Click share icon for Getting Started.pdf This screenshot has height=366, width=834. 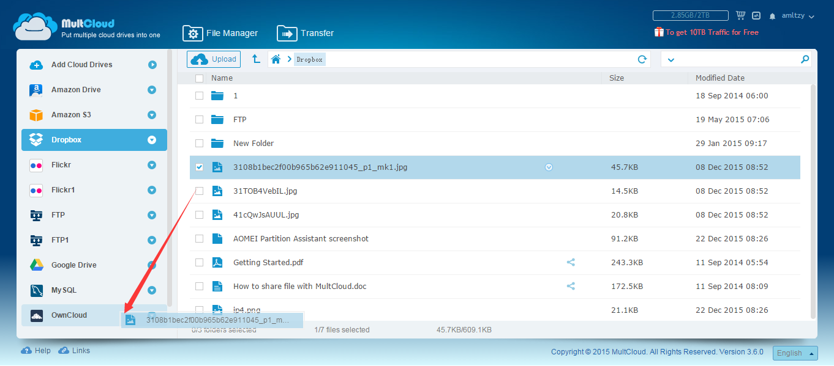coord(571,262)
